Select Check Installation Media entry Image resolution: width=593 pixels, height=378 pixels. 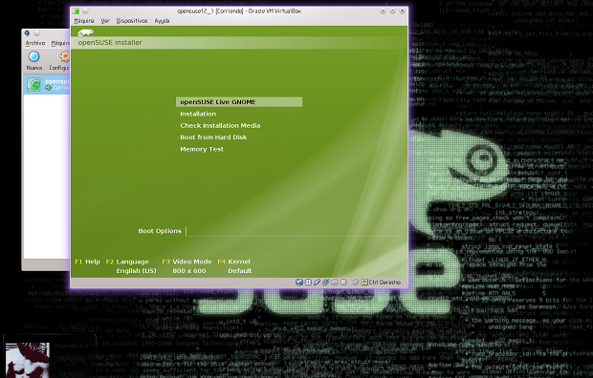click(220, 125)
